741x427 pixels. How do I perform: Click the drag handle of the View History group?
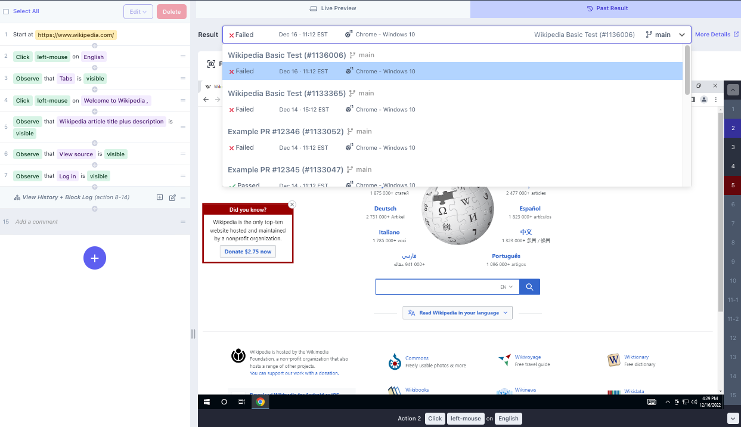(183, 197)
